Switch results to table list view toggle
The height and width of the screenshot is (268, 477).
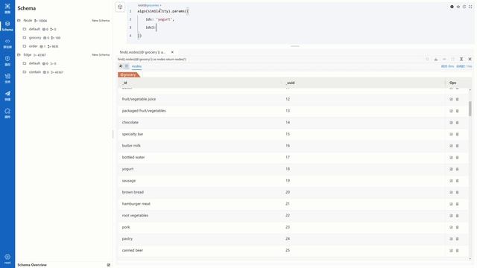coord(127,66)
